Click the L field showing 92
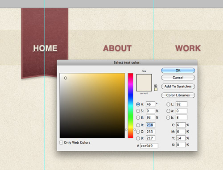The width and height of the screenshot is (223, 170). (x=182, y=104)
